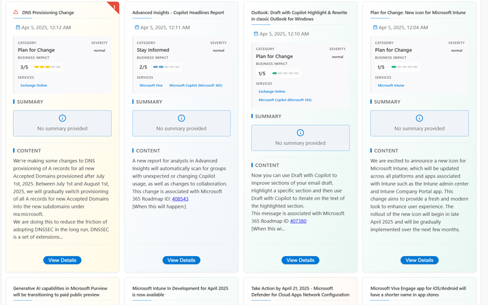Open roadmap ID 408543 link
This screenshot has width=488, height=305.
[180, 199]
